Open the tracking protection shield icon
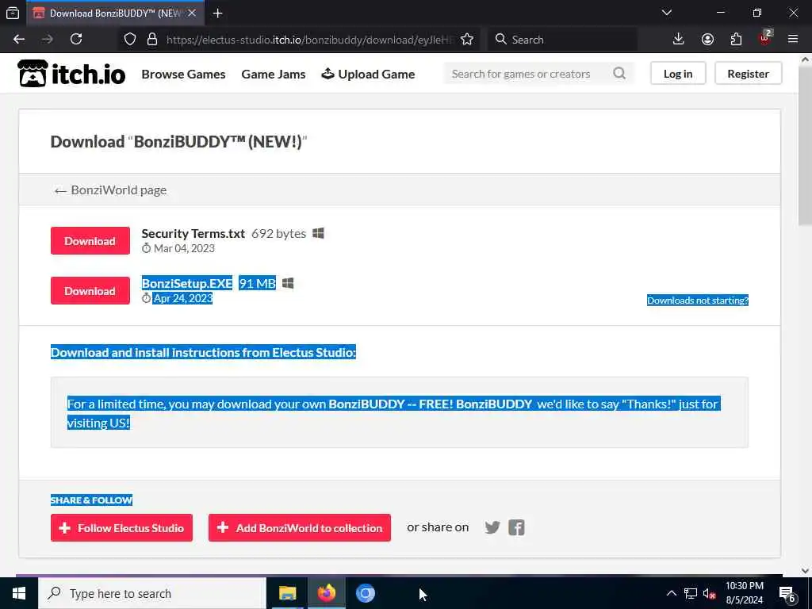The width and height of the screenshot is (812, 609). point(130,40)
